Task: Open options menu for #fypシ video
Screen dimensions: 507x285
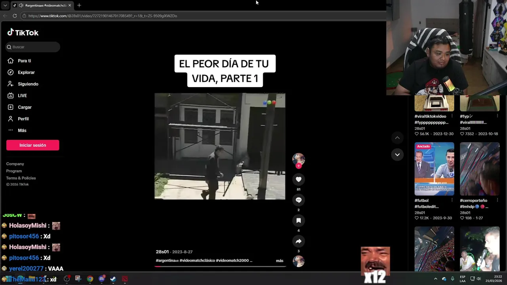Action: tap(497, 116)
